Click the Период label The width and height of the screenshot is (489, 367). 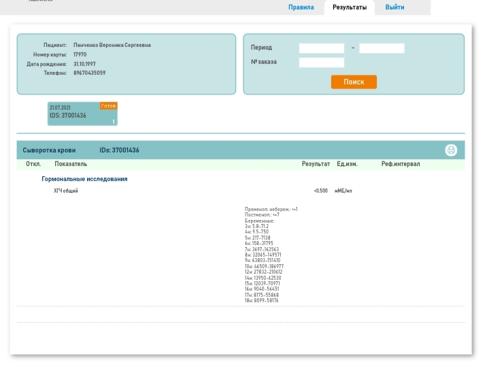(x=261, y=48)
